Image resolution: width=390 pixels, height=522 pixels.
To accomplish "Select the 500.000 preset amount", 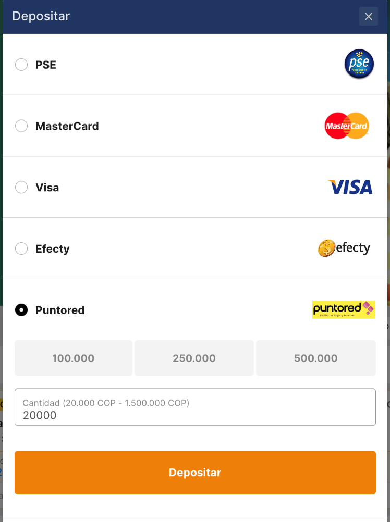I will (315, 358).
